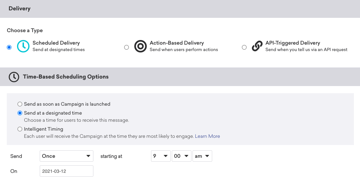The height and width of the screenshot is (181, 360).
Task: Click the Choose a Type heading
Action: click(25, 30)
